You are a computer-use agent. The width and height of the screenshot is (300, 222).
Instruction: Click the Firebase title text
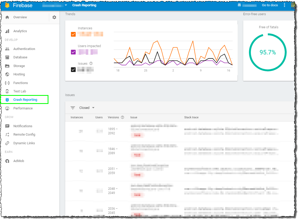pos(23,5)
